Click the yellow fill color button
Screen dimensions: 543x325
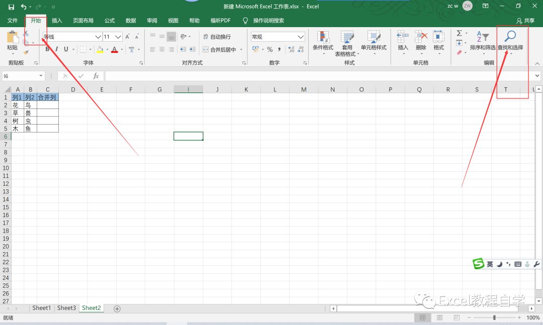(x=100, y=49)
